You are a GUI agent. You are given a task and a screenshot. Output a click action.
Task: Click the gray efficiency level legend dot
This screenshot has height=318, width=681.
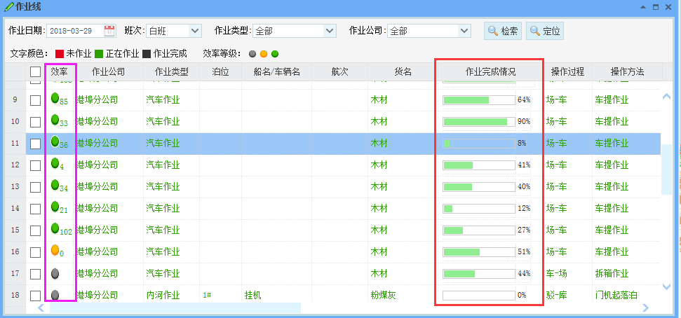[x=252, y=53]
